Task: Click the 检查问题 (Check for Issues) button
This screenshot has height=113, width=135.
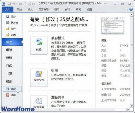Action: (39, 102)
